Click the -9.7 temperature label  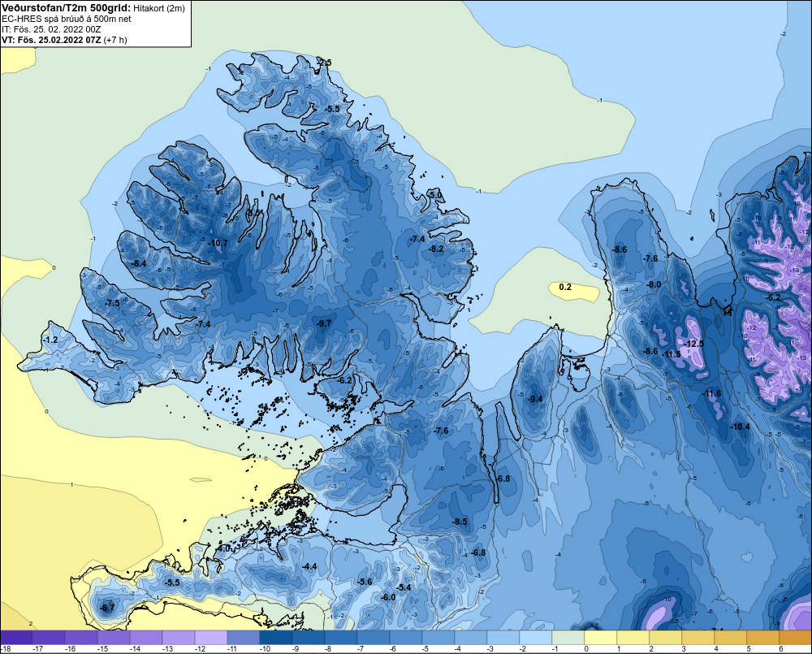(324, 323)
